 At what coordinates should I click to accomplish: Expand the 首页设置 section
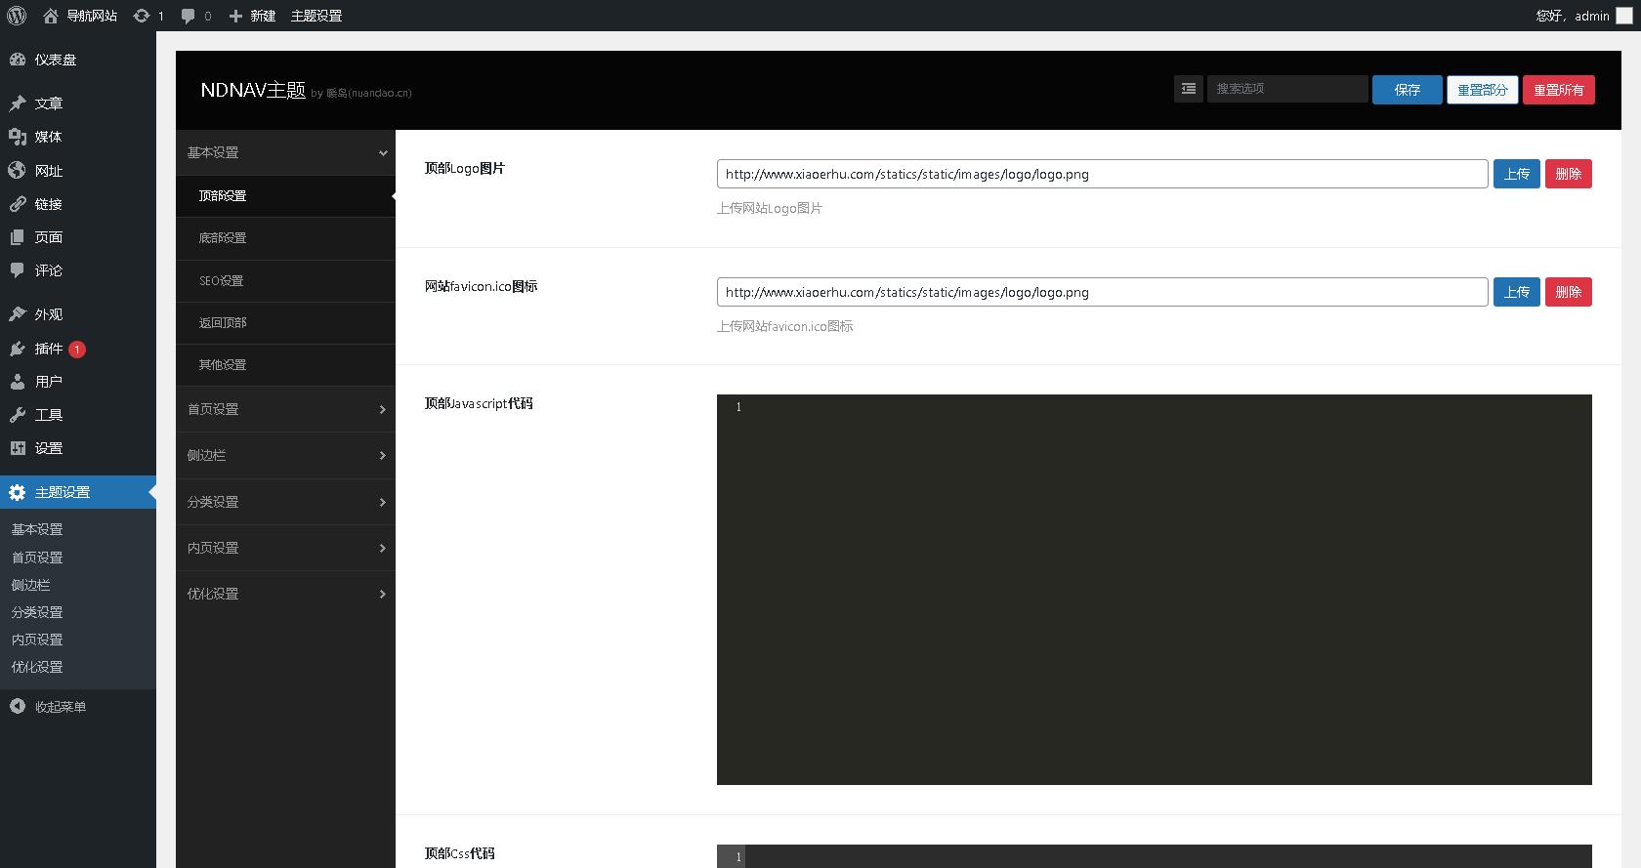coord(285,409)
